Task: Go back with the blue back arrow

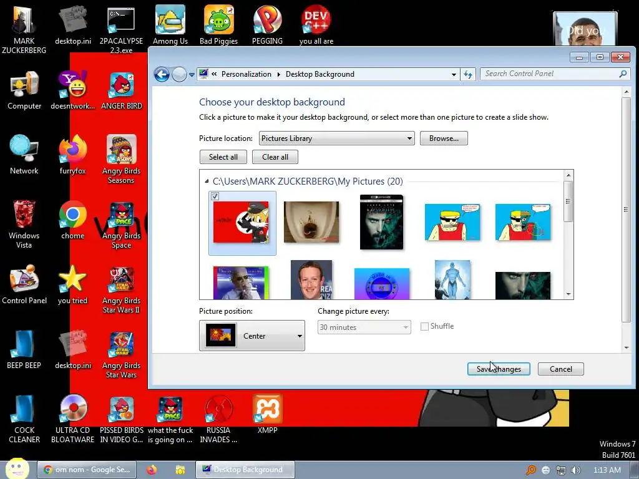Action: 162,75
